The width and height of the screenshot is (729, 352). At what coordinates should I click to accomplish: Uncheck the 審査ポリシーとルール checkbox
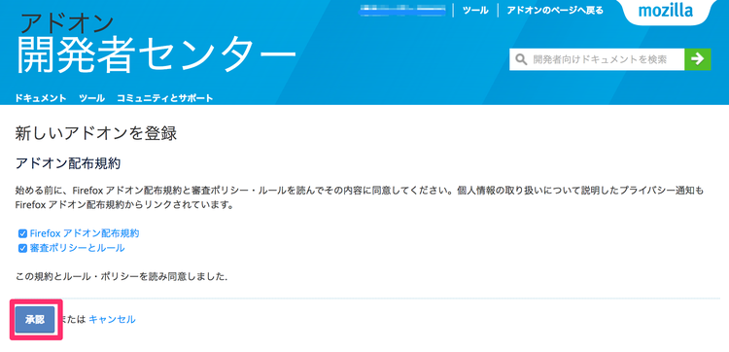21,248
